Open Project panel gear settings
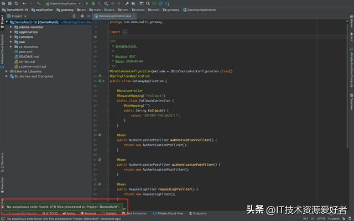The width and height of the screenshot is (354, 221). tap(82, 16)
